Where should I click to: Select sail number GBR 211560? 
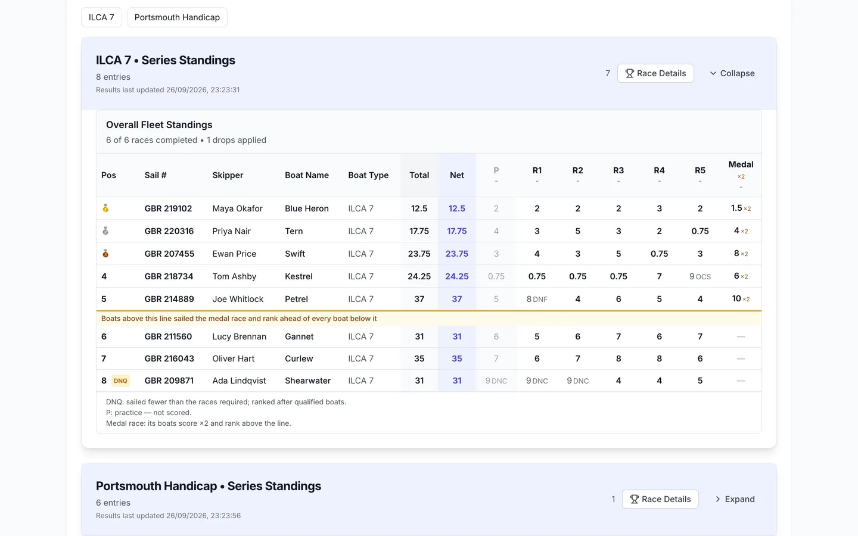168,336
